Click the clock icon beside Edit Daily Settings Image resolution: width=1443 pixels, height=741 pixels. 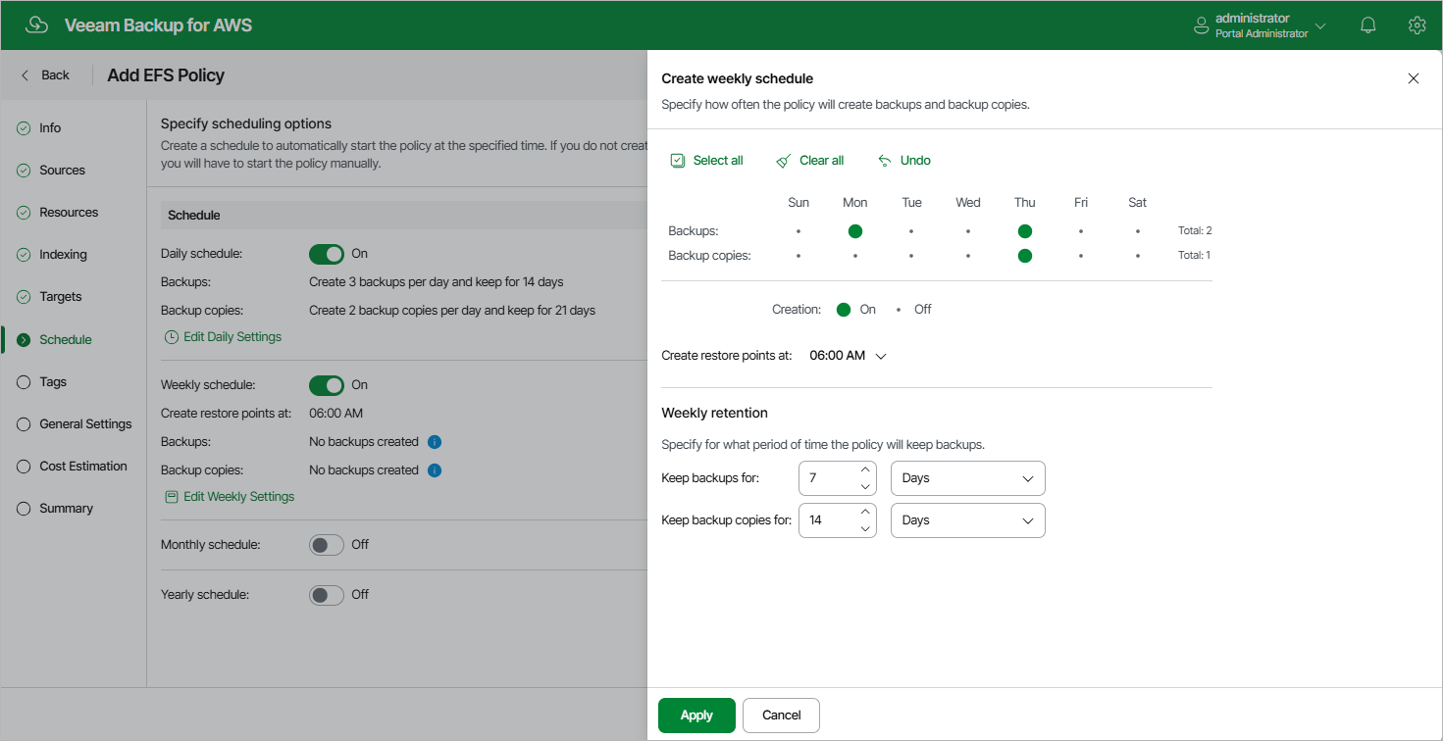point(172,337)
